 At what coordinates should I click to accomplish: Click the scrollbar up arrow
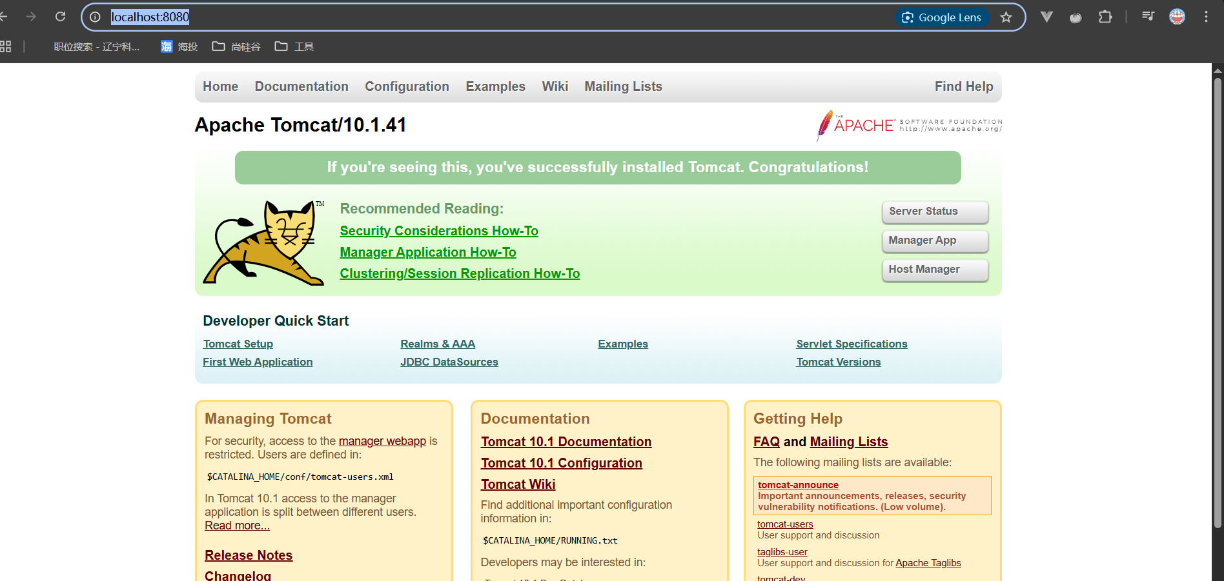(1218, 70)
